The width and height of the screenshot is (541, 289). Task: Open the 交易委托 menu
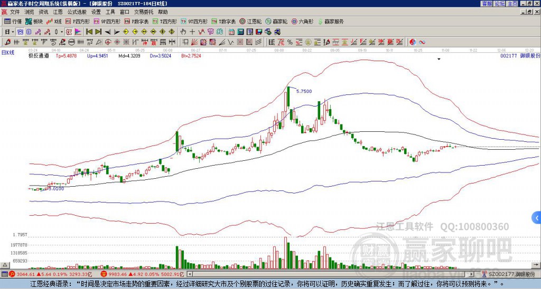[144, 12]
